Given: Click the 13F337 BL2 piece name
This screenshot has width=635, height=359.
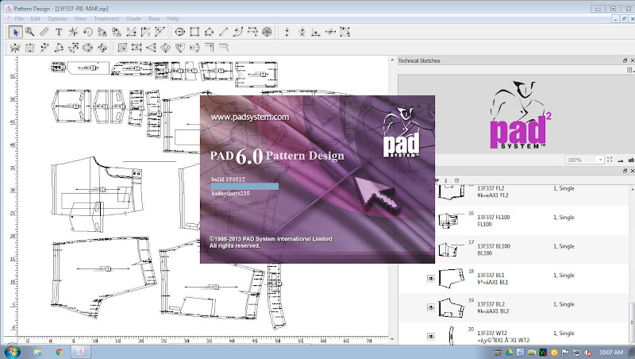Looking at the screenshot, I should (x=491, y=304).
